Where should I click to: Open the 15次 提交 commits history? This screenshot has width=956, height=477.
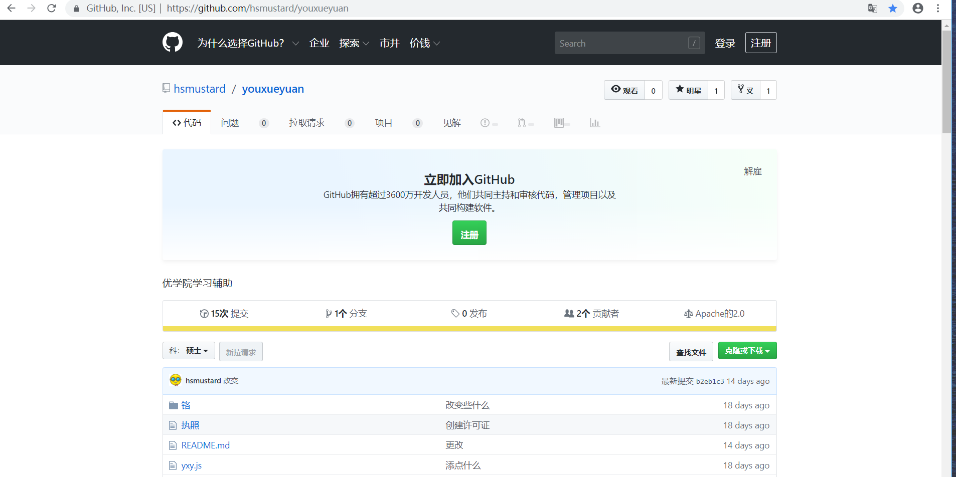(224, 314)
